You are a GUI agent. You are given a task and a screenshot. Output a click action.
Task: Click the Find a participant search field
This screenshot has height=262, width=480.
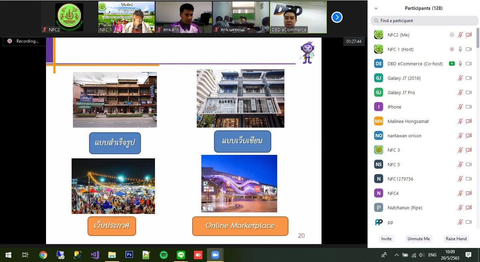pyautogui.click(x=424, y=21)
